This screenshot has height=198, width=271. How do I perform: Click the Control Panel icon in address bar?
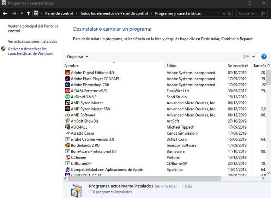(36, 13)
